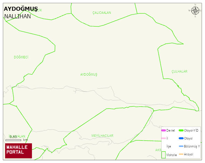This screenshot has height=163, width=205.
Task: Click the NALLIHAN district subtitle
Action: point(18,17)
